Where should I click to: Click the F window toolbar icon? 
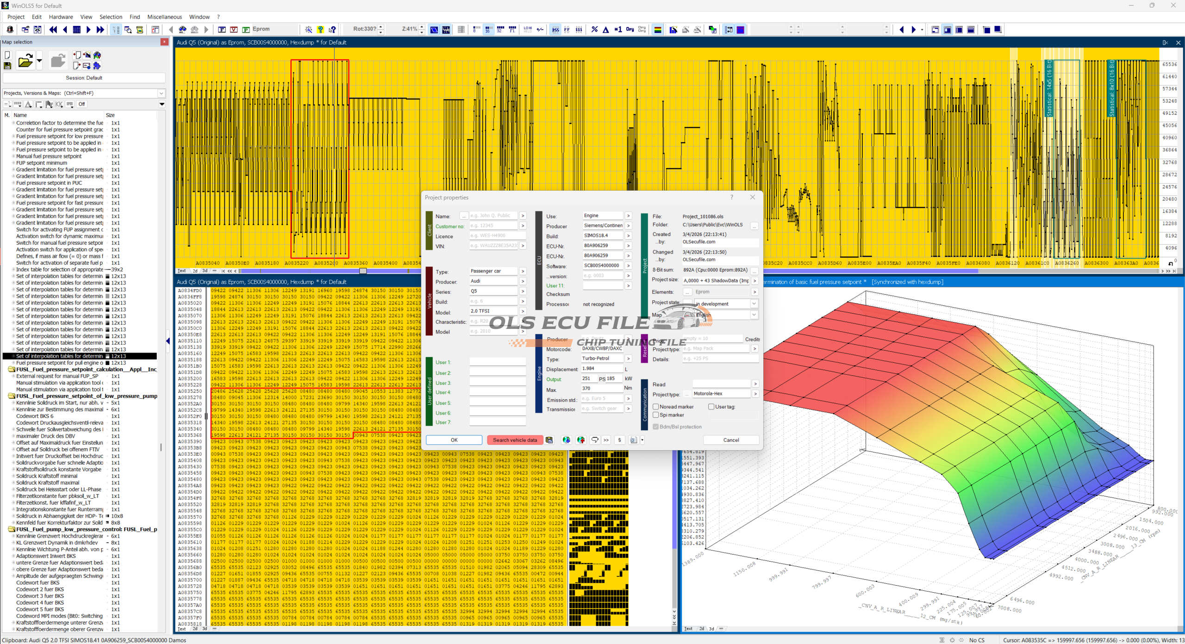click(x=222, y=30)
